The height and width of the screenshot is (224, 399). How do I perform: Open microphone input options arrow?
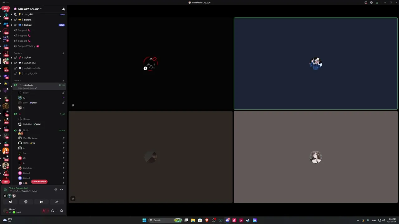48,211
